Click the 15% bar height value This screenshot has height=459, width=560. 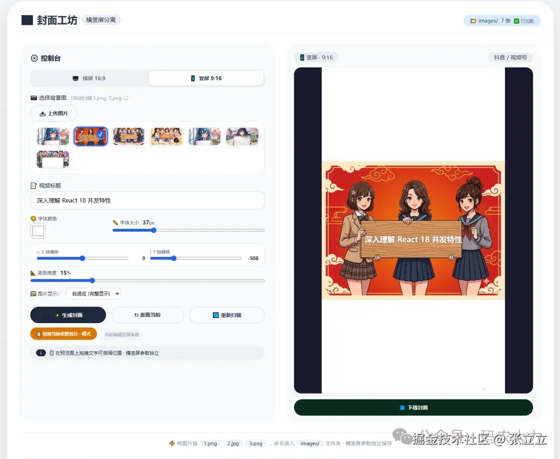point(65,273)
